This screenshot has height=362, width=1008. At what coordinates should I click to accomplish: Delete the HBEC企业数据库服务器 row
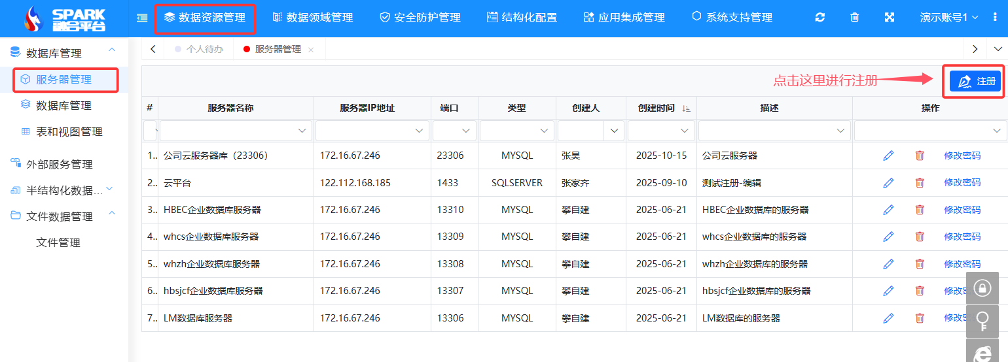click(x=920, y=210)
